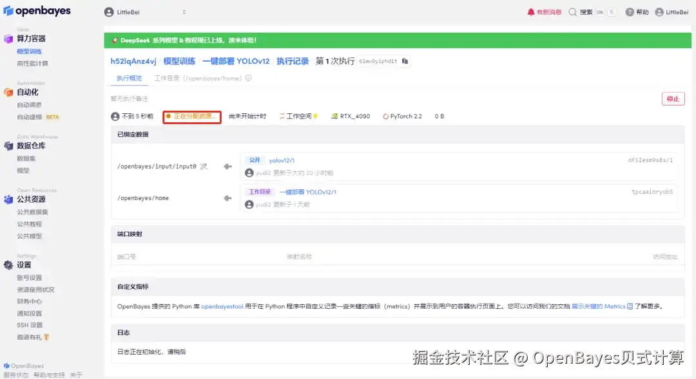Click the user avatar beside 不到 5 秒前
696x379 pixels.
[115, 116]
